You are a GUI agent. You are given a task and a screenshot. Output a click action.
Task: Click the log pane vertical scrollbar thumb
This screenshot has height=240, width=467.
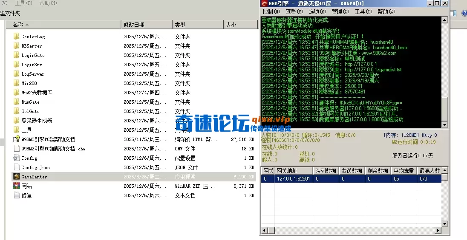(x=444, y=109)
